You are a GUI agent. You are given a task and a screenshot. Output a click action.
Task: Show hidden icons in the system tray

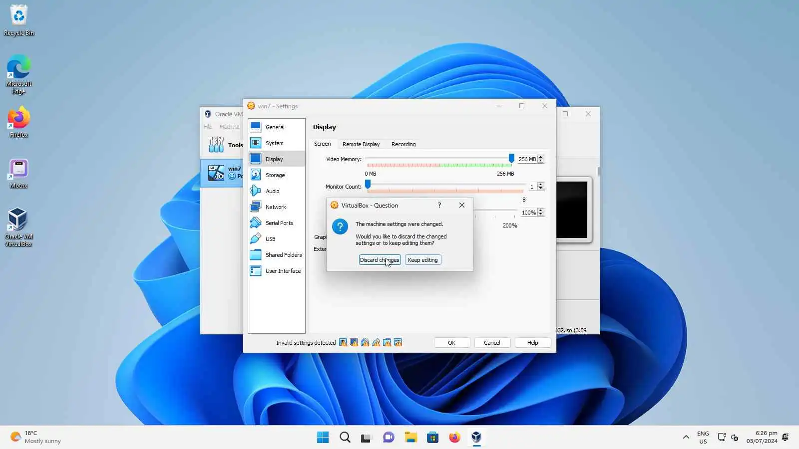pyautogui.click(x=686, y=438)
